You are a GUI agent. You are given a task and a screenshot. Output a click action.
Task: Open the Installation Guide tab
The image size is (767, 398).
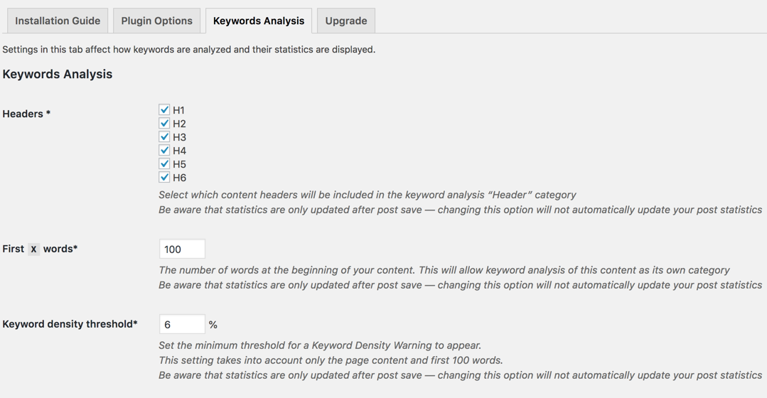point(58,21)
